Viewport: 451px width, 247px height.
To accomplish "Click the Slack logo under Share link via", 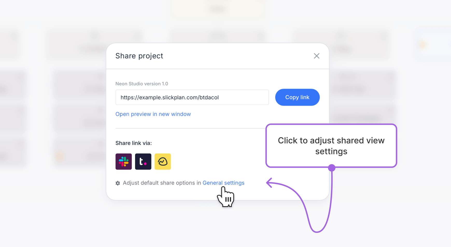I will tap(124, 161).
